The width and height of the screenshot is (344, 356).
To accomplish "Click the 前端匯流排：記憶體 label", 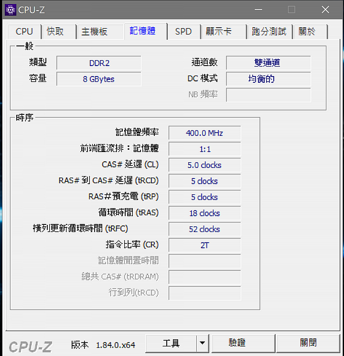I will click(119, 148).
